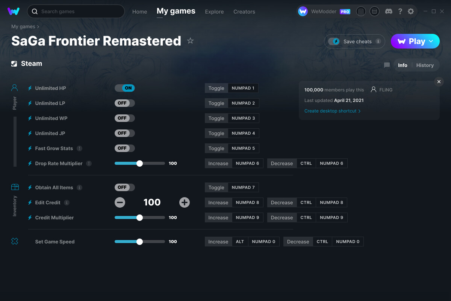Click Increase button for Edit Credit

[218, 202]
